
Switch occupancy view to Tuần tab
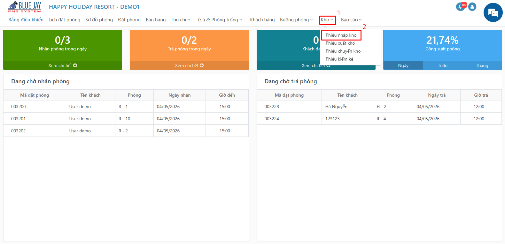click(x=443, y=65)
